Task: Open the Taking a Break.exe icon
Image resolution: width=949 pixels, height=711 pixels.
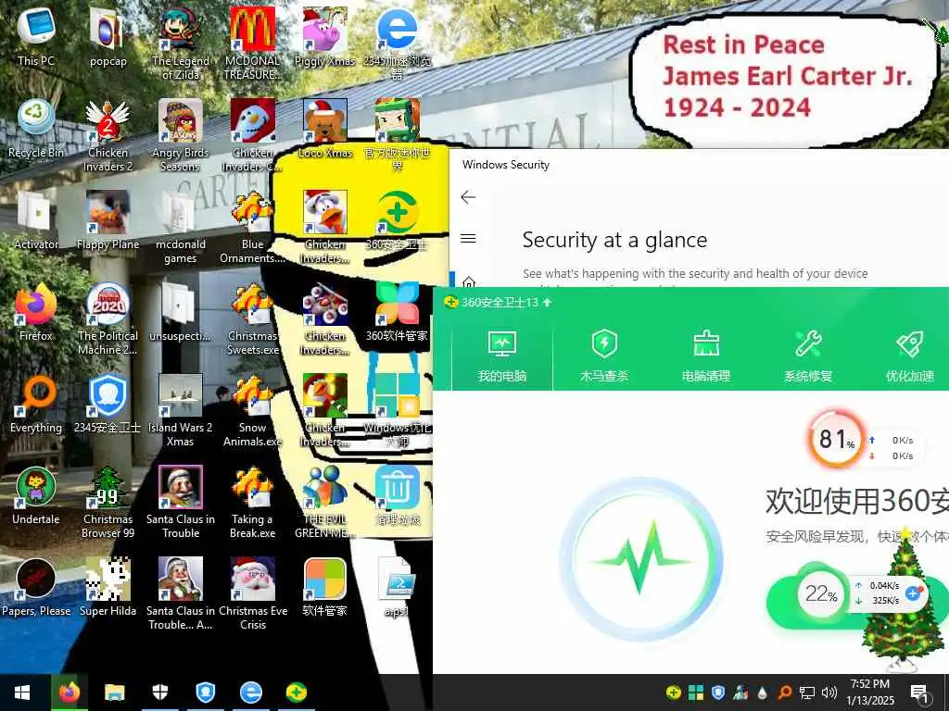Action: (x=252, y=503)
